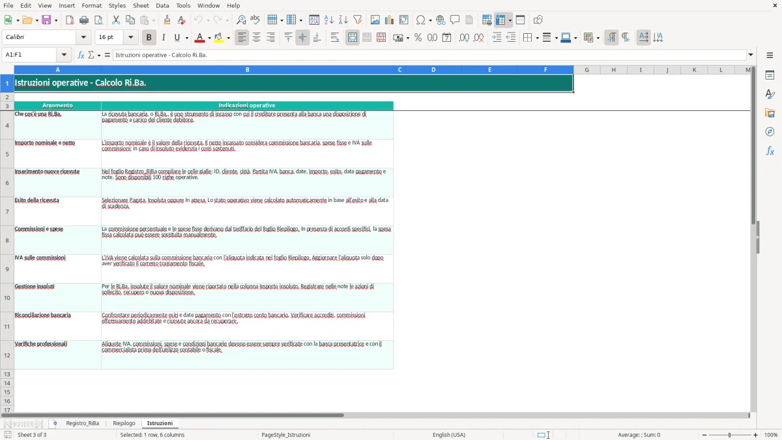Image resolution: width=782 pixels, height=440 pixels.
Task: Adjust the zoom slider in status bar
Action: 730,435
